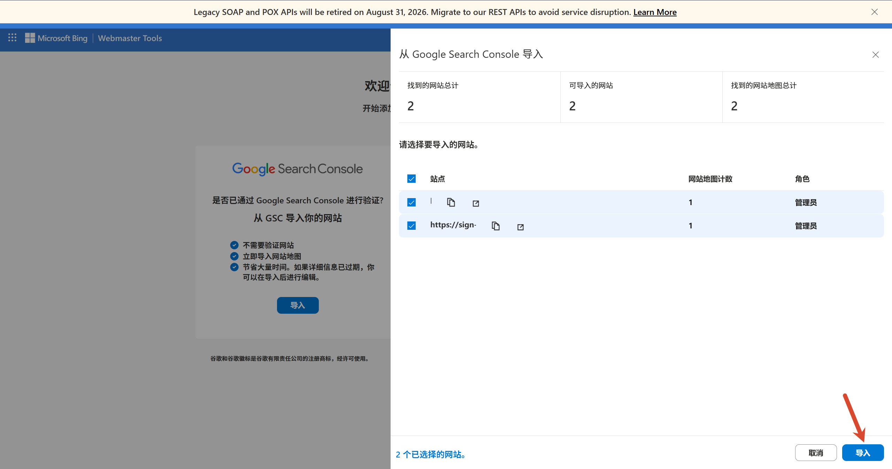Viewport: 892px width, 469px height.
Task: Open the Learn More link in the banner
Action: coord(655,12)
